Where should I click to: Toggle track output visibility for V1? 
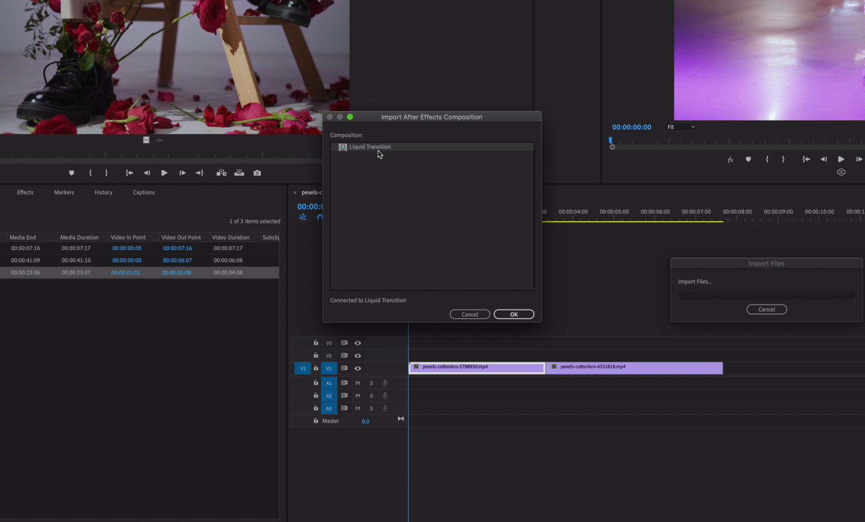pos(358,368)
